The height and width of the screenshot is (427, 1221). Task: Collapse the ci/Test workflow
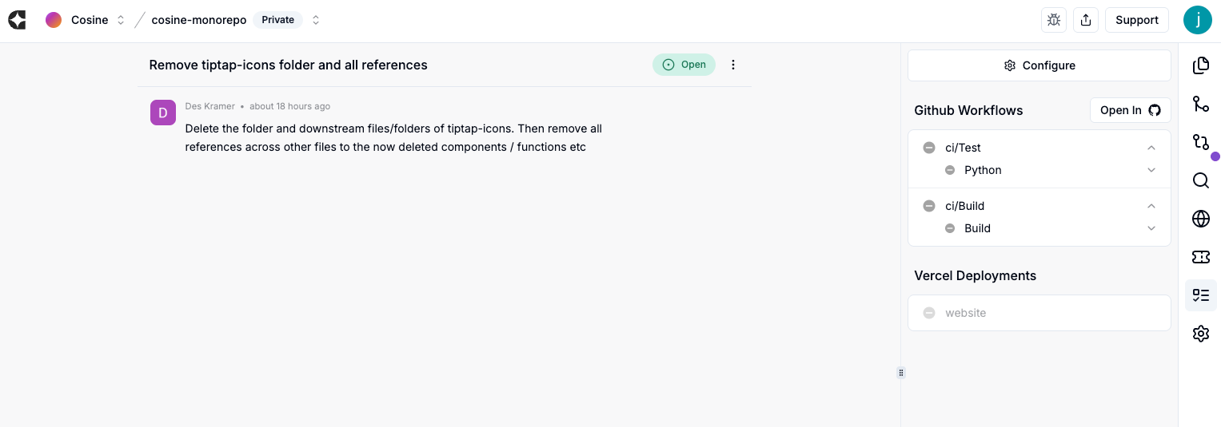click(1151, 148)
